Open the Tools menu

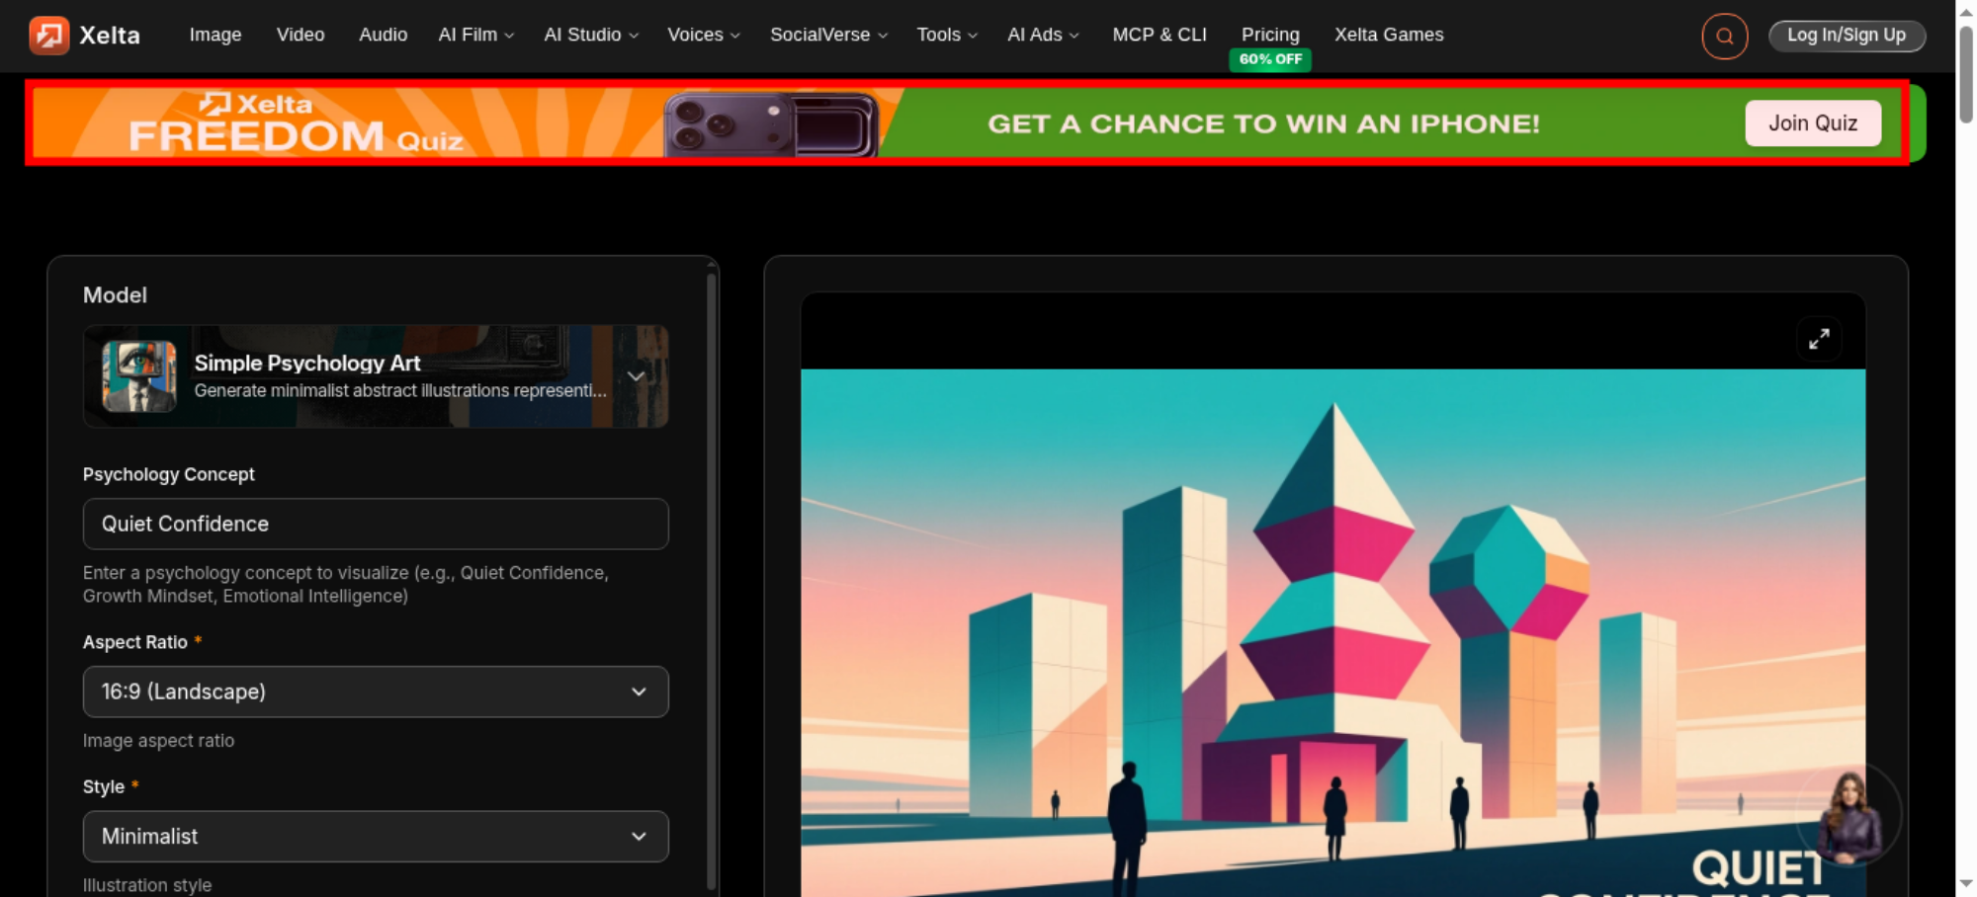pyautogui.click(x=946, y=35)
